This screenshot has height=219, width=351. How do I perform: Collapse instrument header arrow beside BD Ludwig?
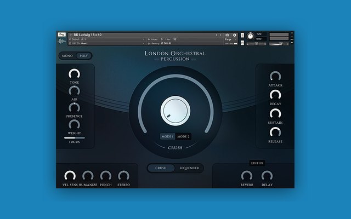click(71, 35)
